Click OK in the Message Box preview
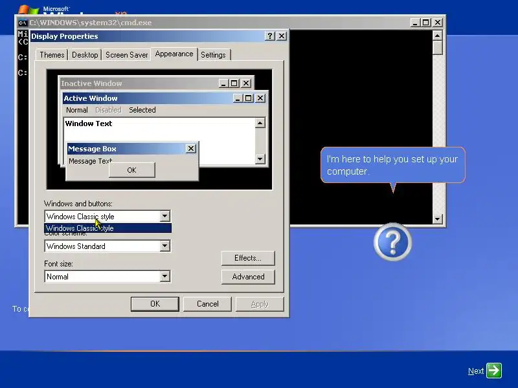This screenshot has height=388, width=518. pyautogui.click(x=132, y=170)
